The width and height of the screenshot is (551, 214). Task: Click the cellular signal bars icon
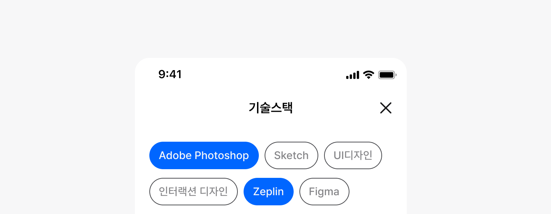click(x=352, y=75)
